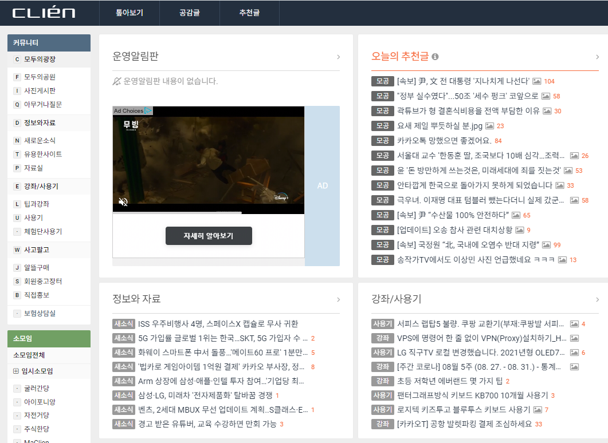The width and height of the screenshot is (608, 443).
Task: Click the 'N' badge next to 새로운소식
Action: [17, 141]
